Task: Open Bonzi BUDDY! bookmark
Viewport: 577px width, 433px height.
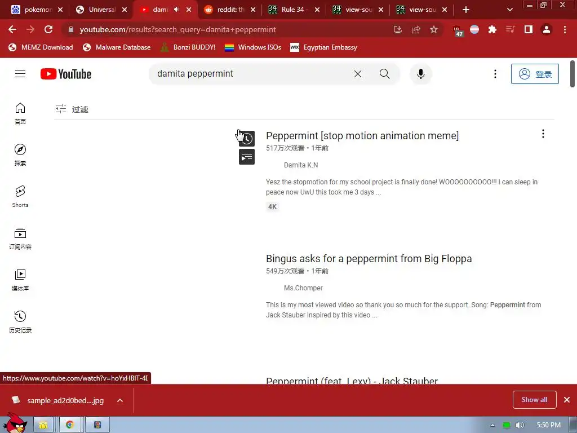Action: [188, 47]
